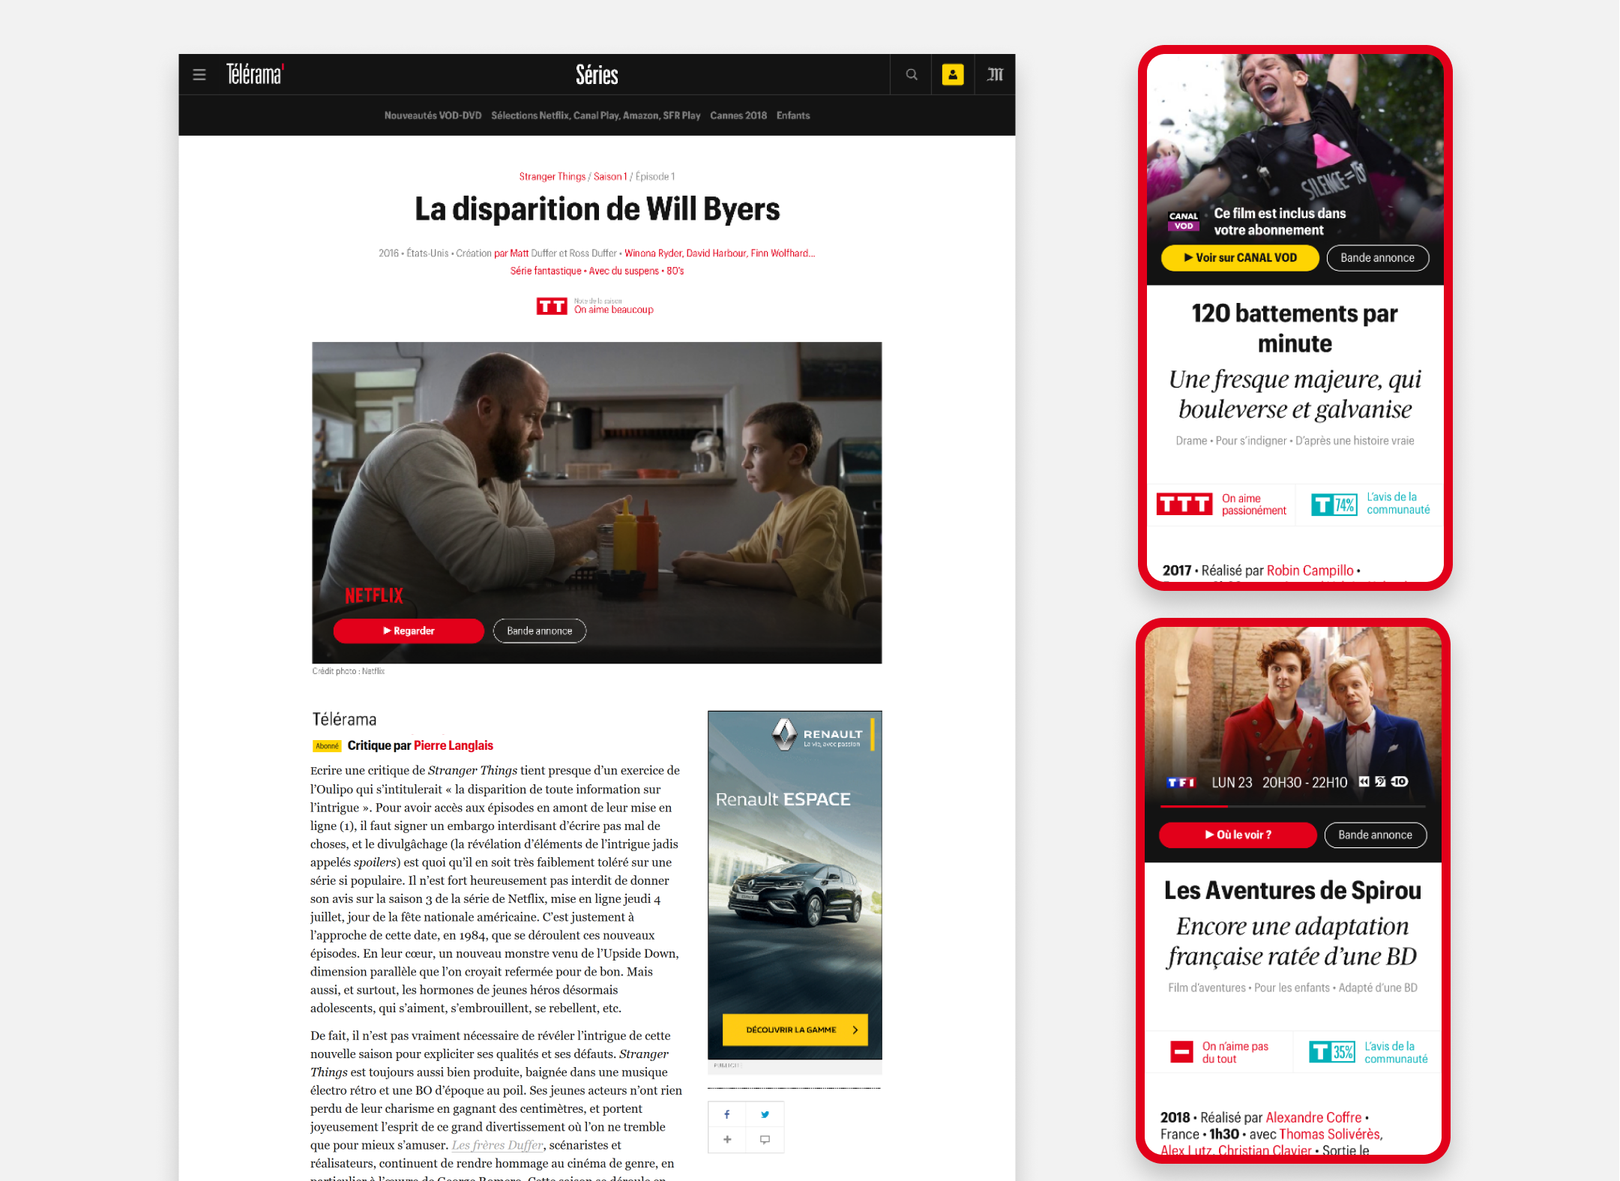Click the TF1 channel logo
This screenshot has height=1181, width=1620.
click(x=1180, y=783)
